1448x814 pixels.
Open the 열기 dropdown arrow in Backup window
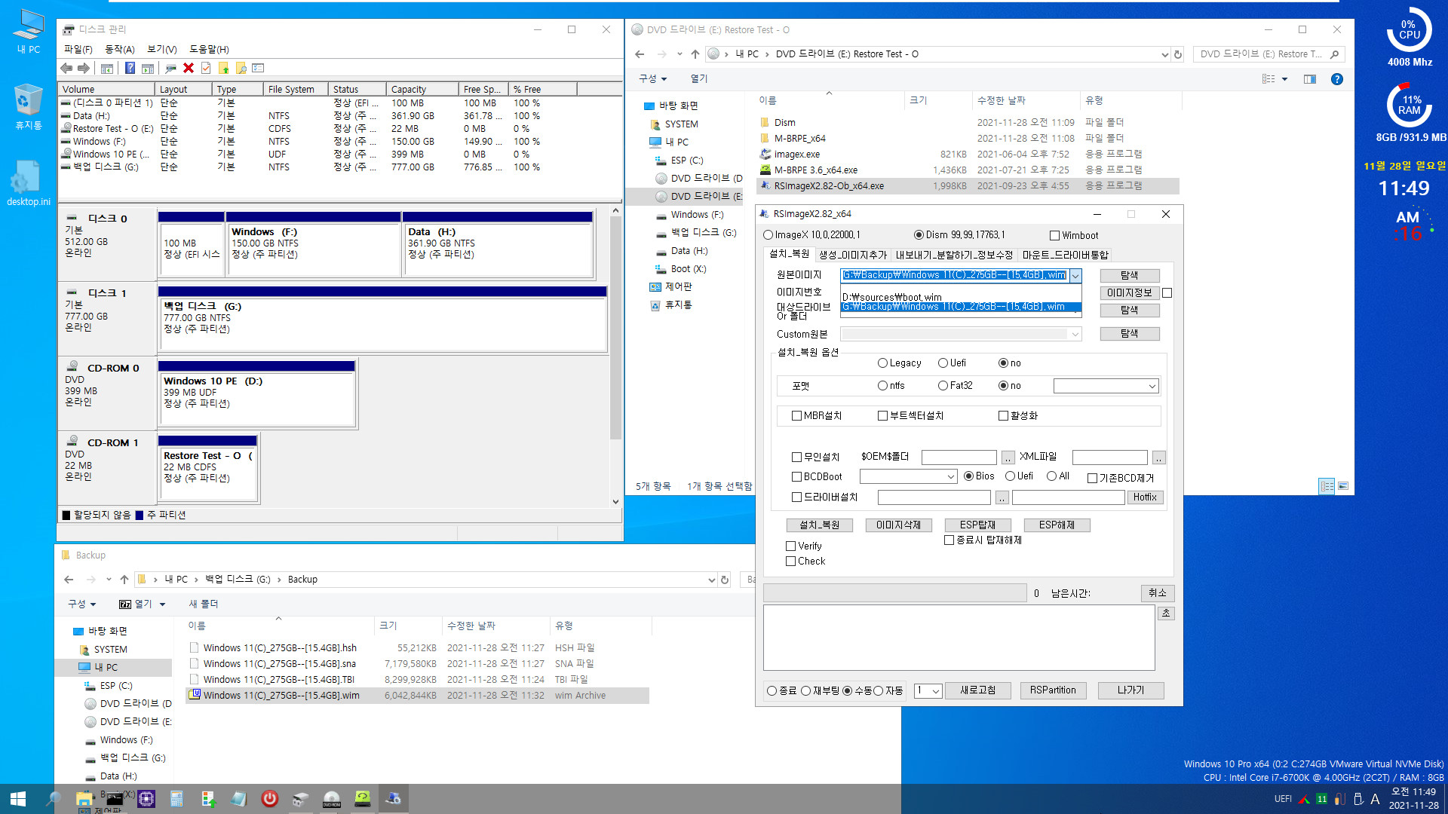click(x=162, y=604)
